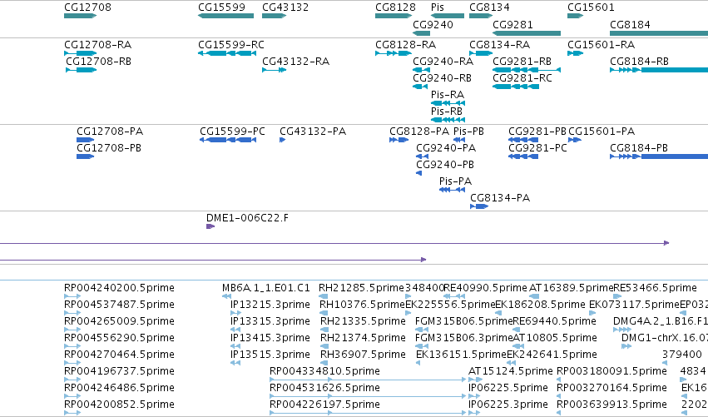Screen dimensions: 708x417
Task: Select the CG15599 gene glyph
Action: (x=225, y=16)
